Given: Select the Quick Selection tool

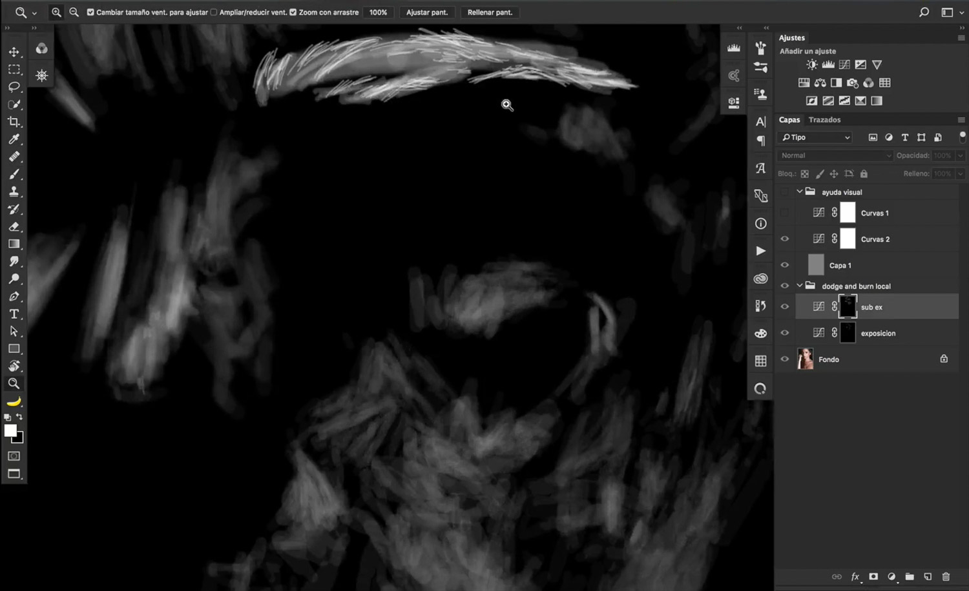Looking at the screenshot, I should click(14, 104).
